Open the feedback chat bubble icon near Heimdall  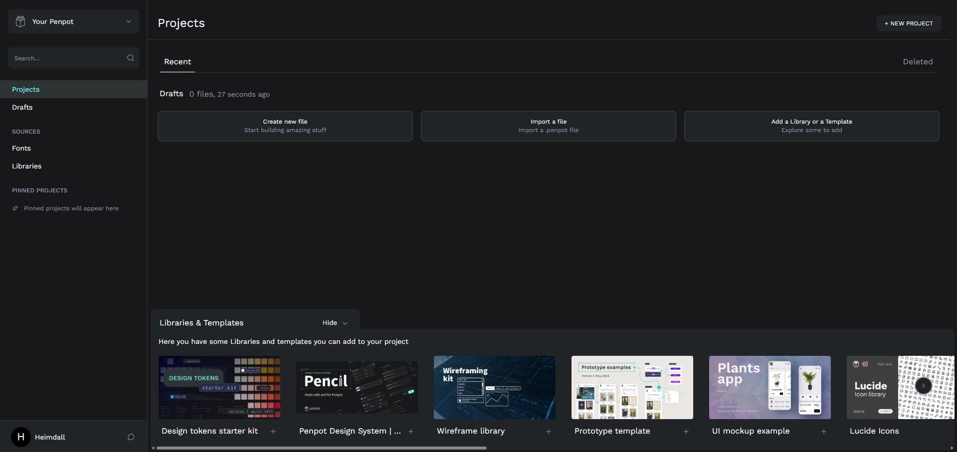[131, 437]
